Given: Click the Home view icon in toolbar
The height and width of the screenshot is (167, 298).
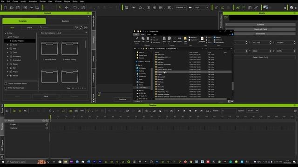Looking at the screenshot, I should click(x=140, y=7).
